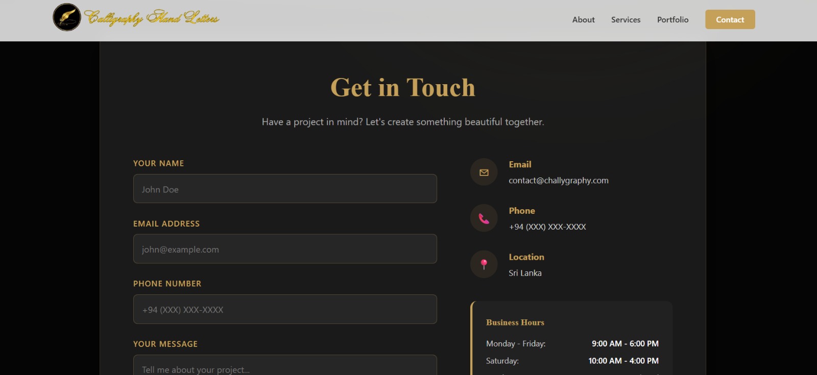Click the PHONE NUMBER field label

(x=167, y=284)
